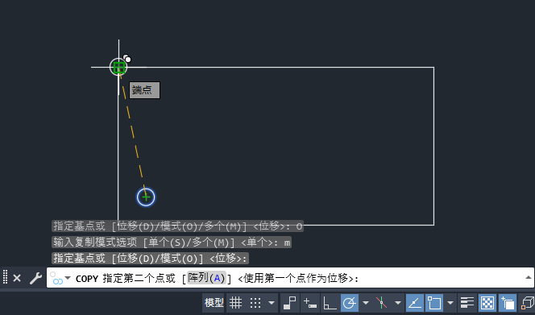Turn off object snap square icon
535x315 pixels.
click(434, 302)
